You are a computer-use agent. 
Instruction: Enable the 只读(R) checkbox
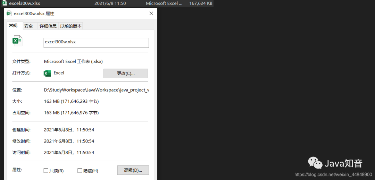pos(46,171)
